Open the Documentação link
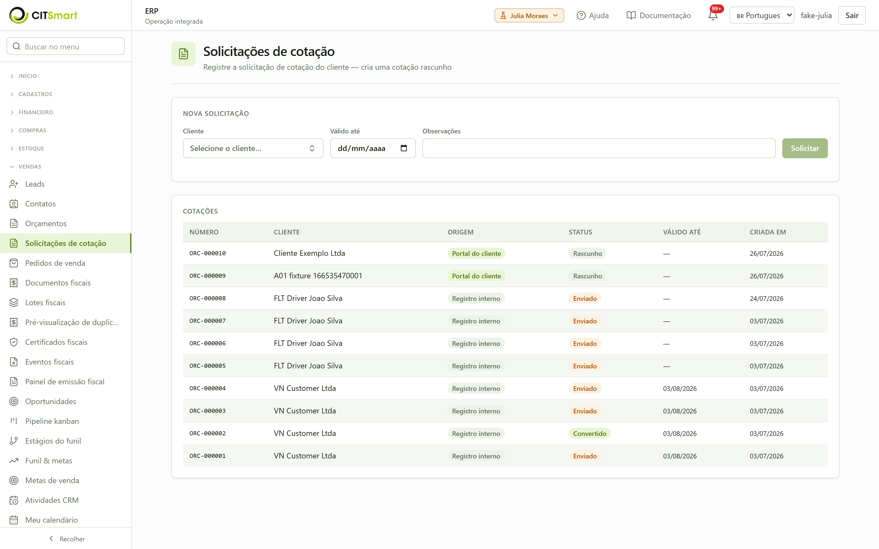Viewport: 879px width, 549px height. point(658,15)
